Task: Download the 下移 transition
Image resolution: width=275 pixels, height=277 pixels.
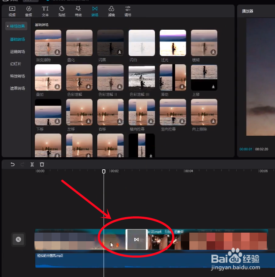Action: coord(57,121)
